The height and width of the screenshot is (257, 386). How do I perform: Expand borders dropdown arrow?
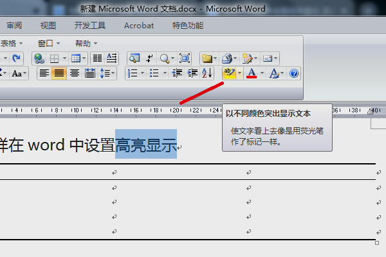64,58
